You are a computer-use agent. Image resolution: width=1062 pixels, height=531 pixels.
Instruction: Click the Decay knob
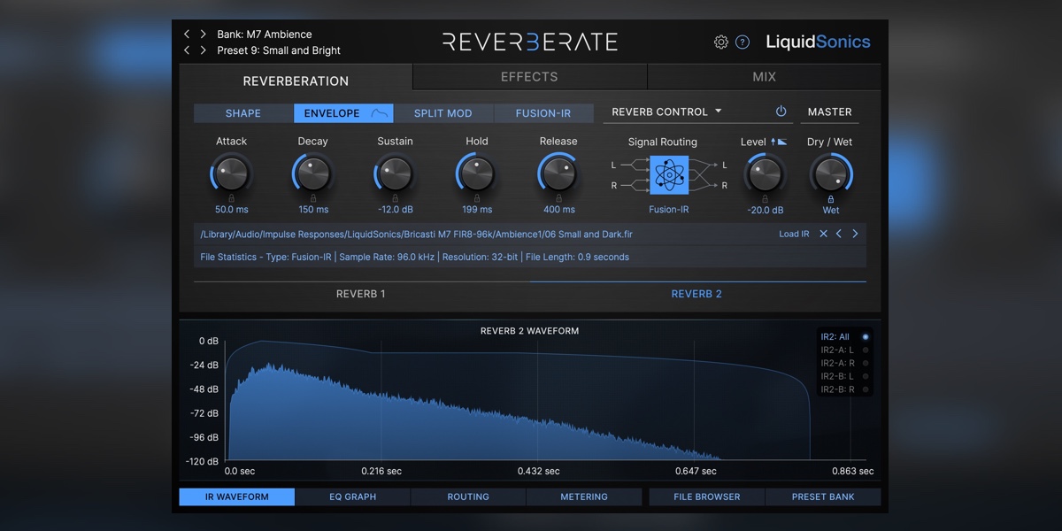point(312,173)
